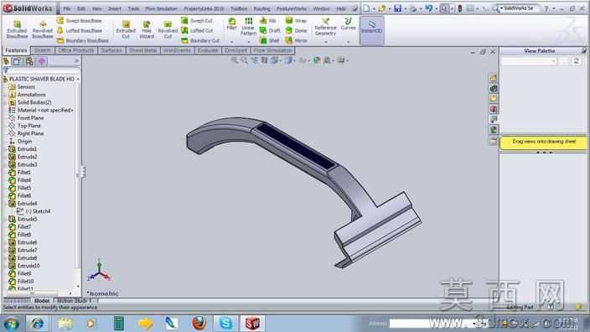Click the Rib feature
This screenshot has width=590, height=332.
pos(268,21)
